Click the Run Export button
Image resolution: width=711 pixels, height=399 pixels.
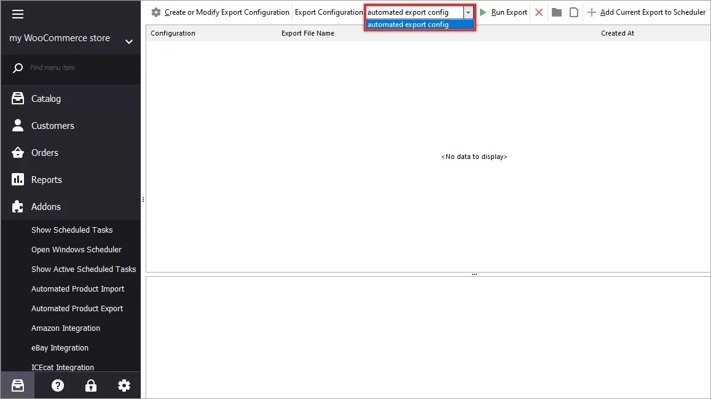(x=504, y=12)
